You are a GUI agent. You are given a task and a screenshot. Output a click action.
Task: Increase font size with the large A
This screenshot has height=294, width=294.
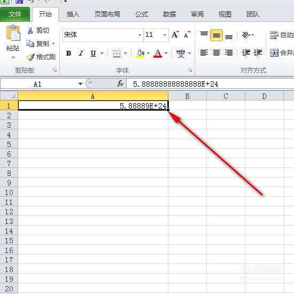[x=175, y=35]
